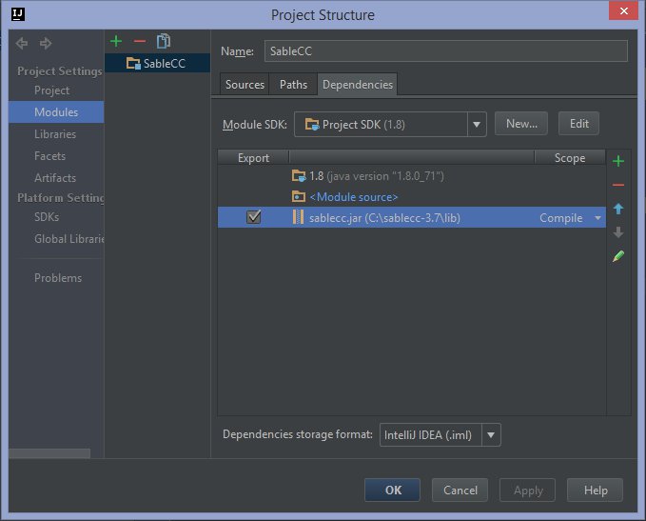Screen dimensions: 646x521
Task: Click the Scope column header
Action: (x=570, y=158)
